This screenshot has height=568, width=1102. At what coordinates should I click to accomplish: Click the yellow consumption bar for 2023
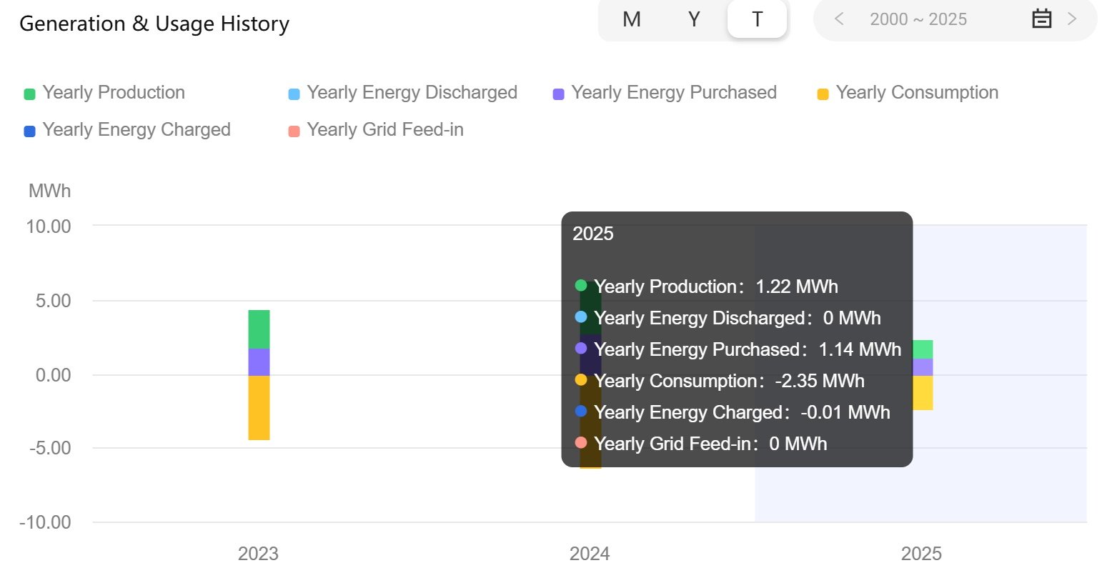259,407
